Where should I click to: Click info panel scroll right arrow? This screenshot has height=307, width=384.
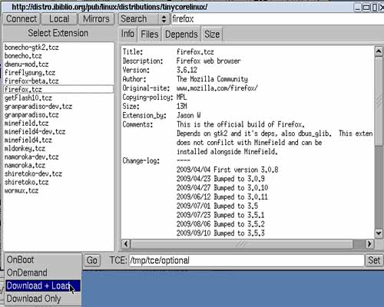pos(369,244)
